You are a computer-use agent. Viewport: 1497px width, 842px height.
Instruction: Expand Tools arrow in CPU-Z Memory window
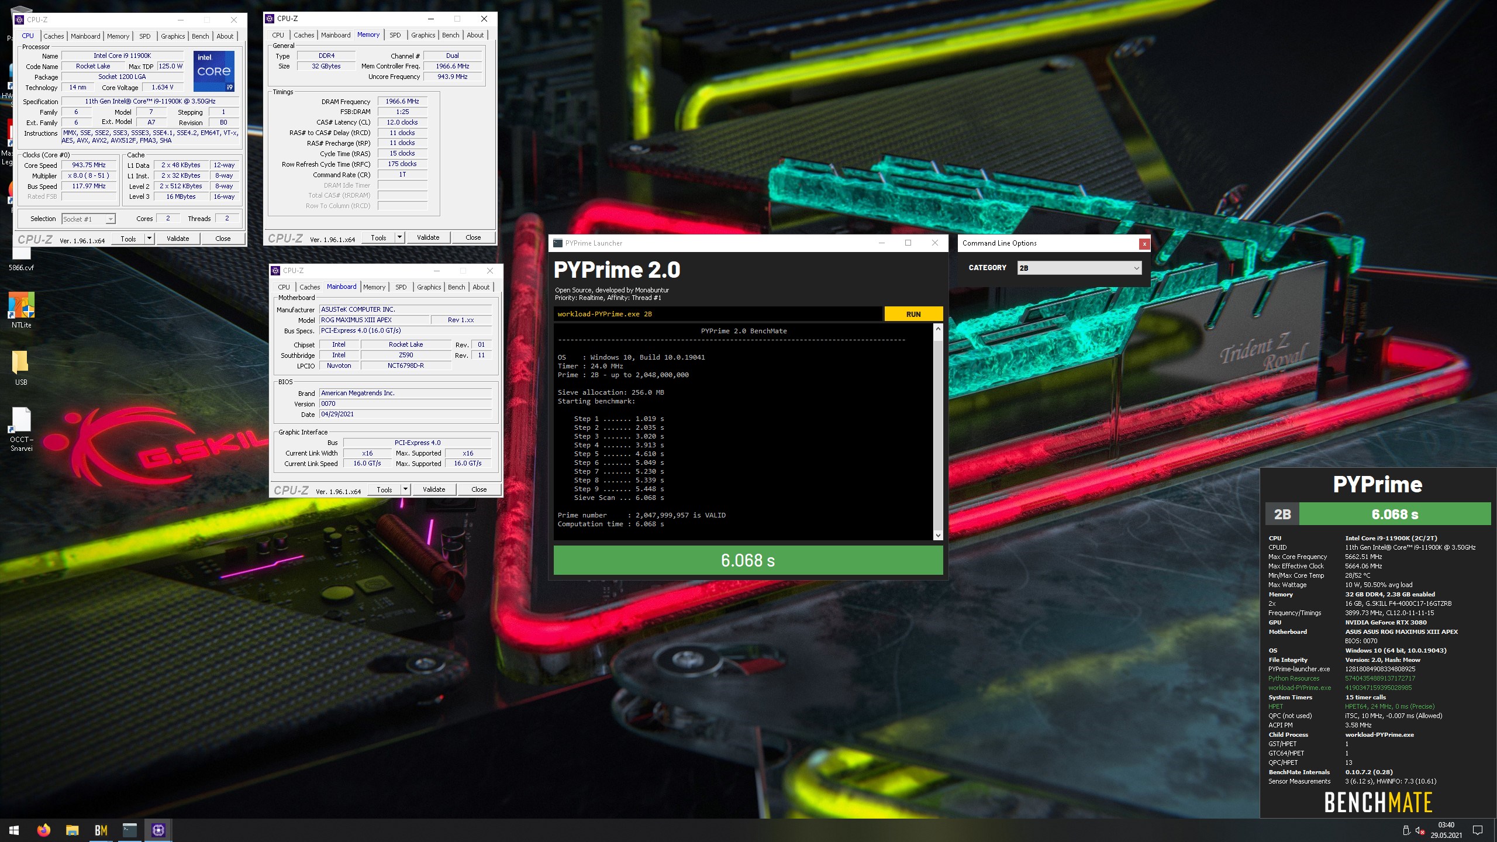coord(399,237)
